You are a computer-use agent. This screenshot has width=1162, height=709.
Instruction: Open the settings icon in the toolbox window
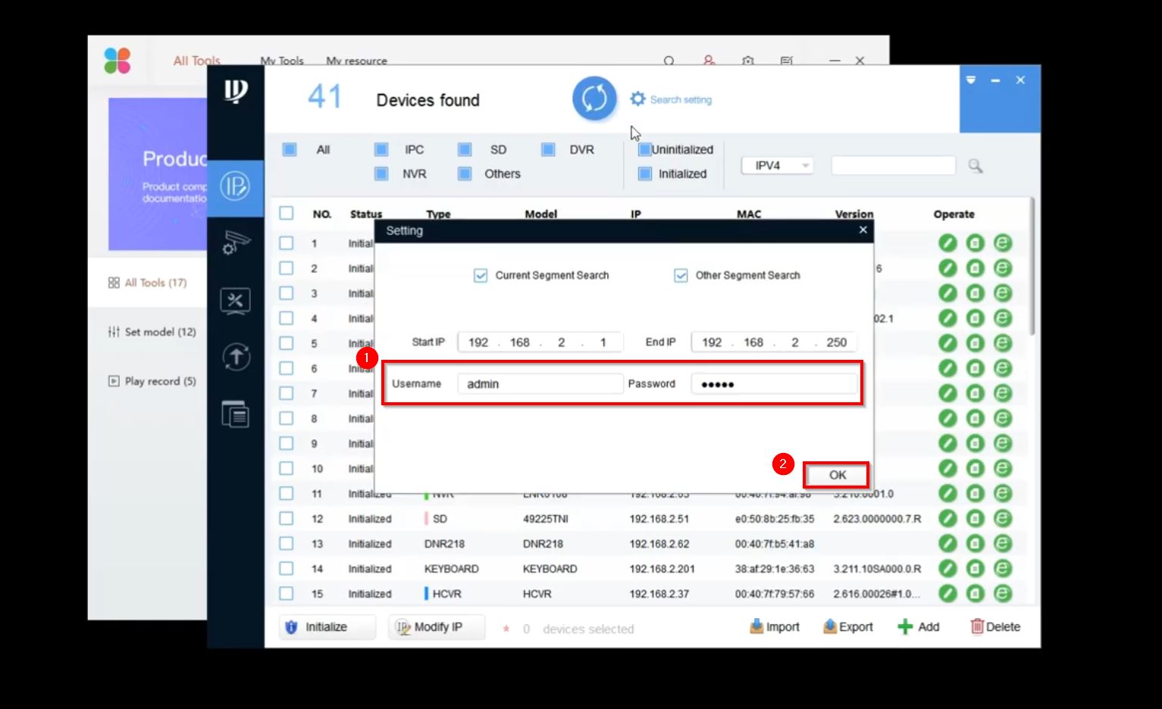748,61
